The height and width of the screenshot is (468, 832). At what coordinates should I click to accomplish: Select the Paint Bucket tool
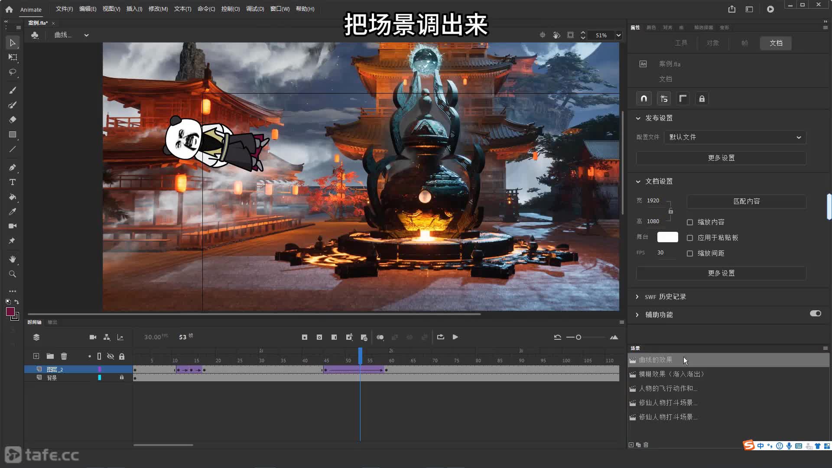12,197
